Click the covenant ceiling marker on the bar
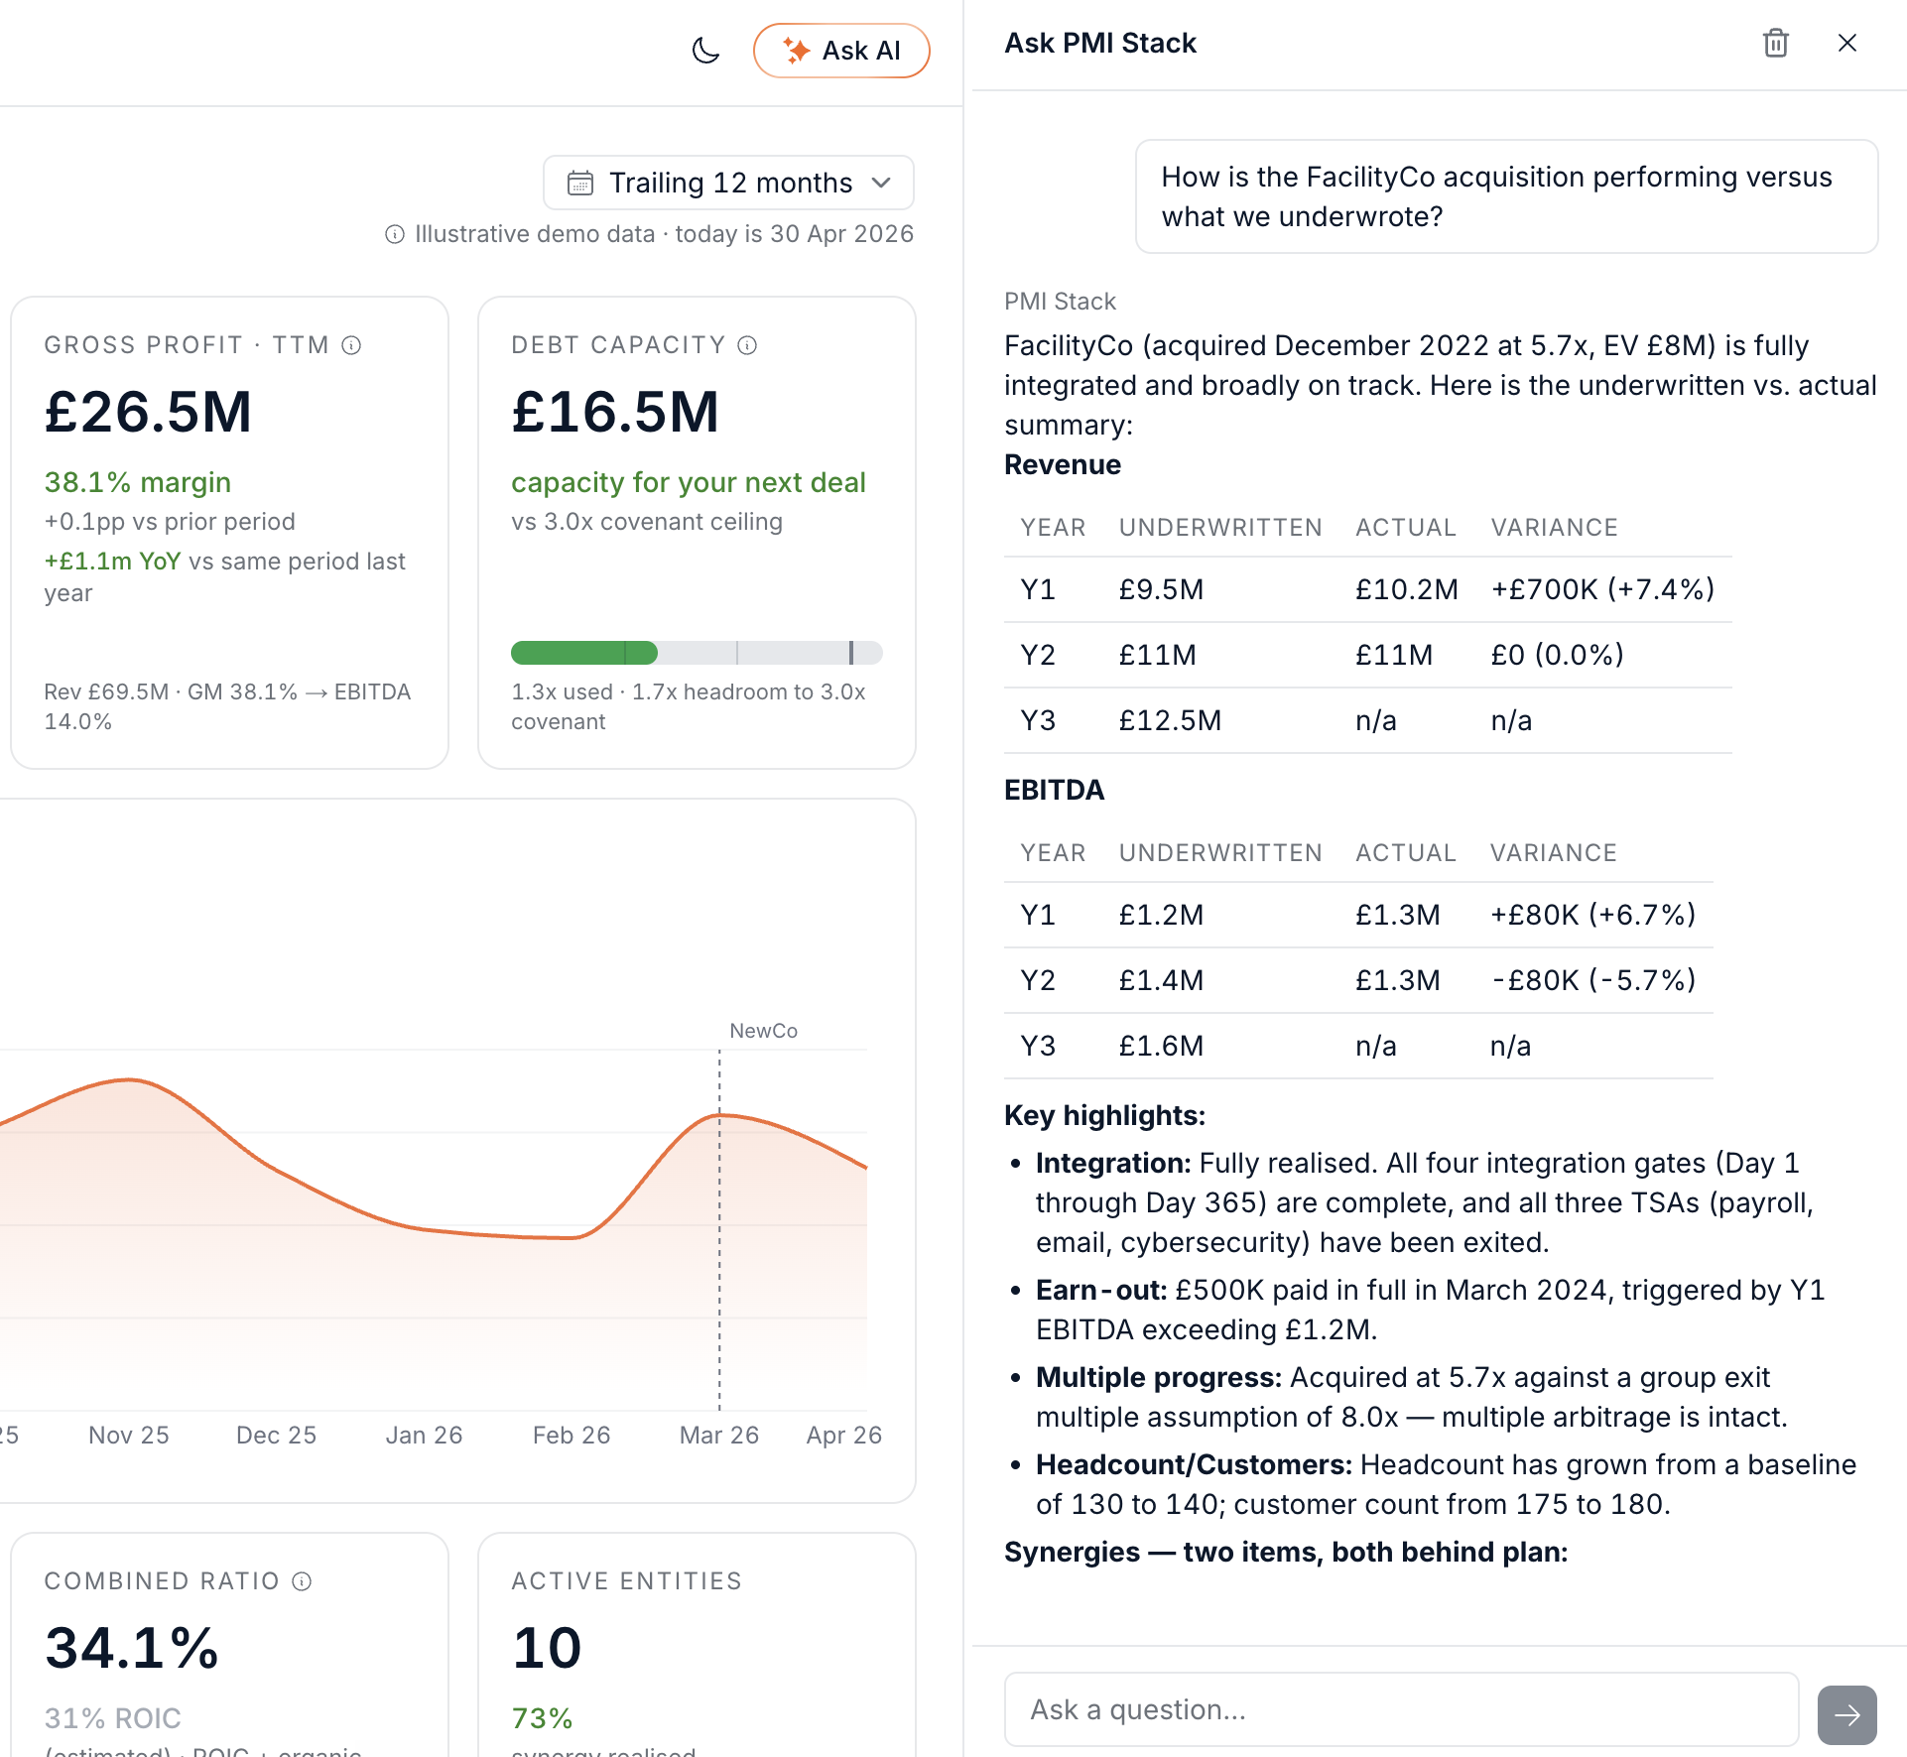The image size is (1907, 1757). (850, 653)
